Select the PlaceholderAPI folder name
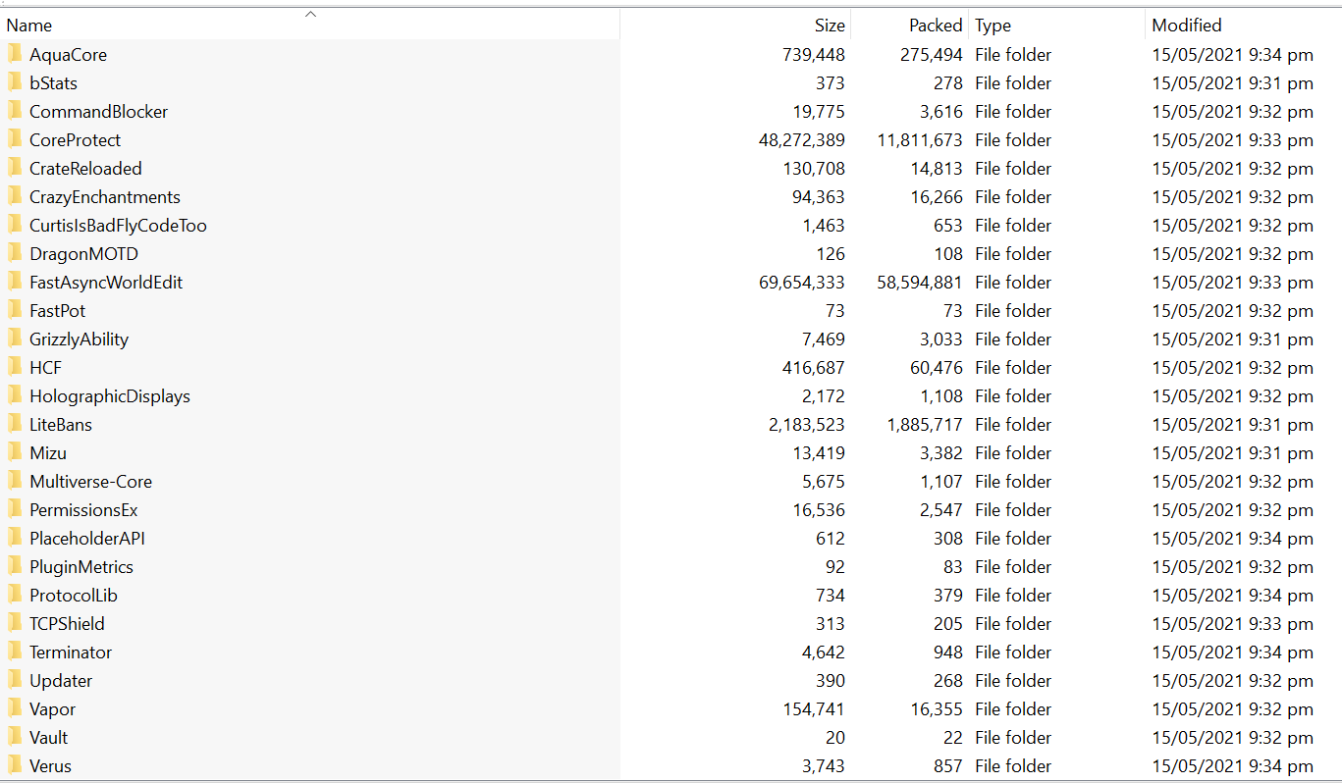This screenshot has width=1342, height=783. tap(87, 539)
